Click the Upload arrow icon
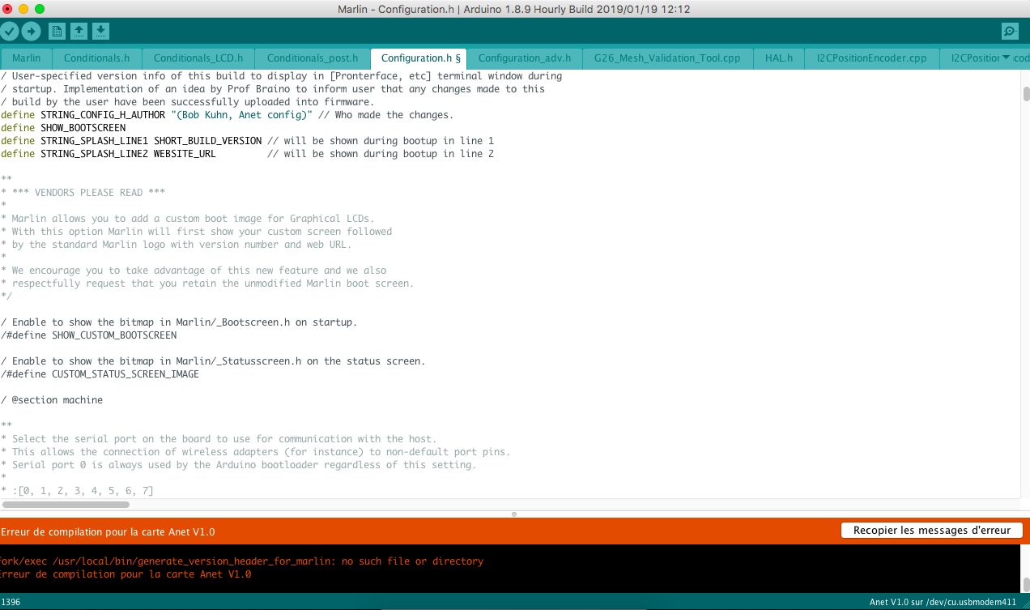Screen dimensions: 1030x610 [x=31, y=32]
